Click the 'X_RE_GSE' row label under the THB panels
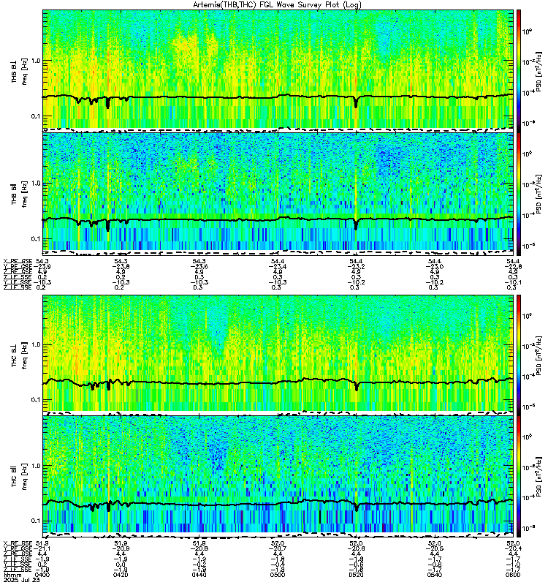Image resolution: width=548 pixels, height=585 pixels. [18, 261]
